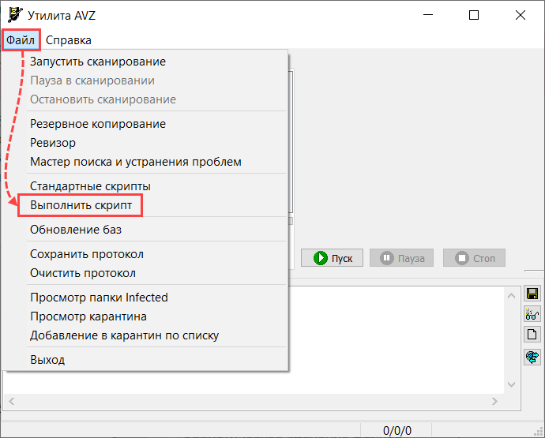Click the horizontal scroll-right arrow
This screenshot has height=438, width=545.
[x=494, y=402]
